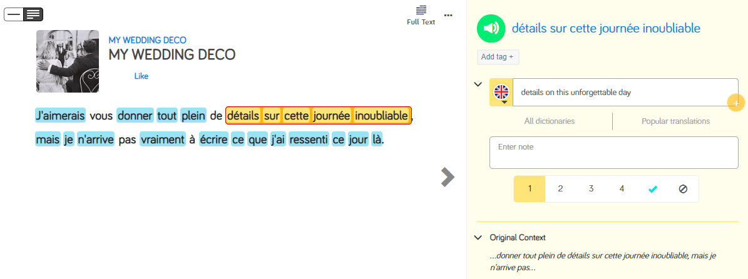Click the Add tag + button
The width and height of the screenshot is (748, 279).
[498, 57]
